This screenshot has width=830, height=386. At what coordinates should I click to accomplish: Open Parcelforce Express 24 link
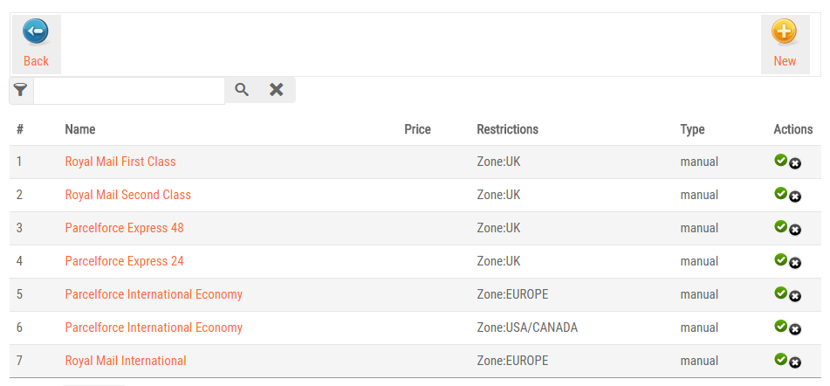[x=124, y=261]
